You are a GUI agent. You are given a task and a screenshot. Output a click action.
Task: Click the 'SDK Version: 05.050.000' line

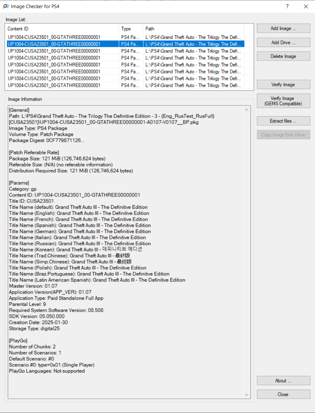pos(37,316)
